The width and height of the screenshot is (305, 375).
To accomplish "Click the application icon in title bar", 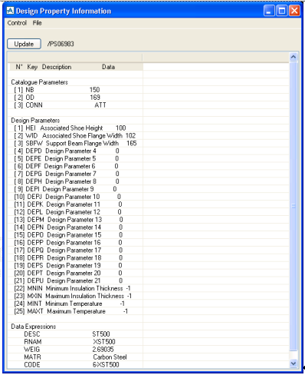I will 10,11.
